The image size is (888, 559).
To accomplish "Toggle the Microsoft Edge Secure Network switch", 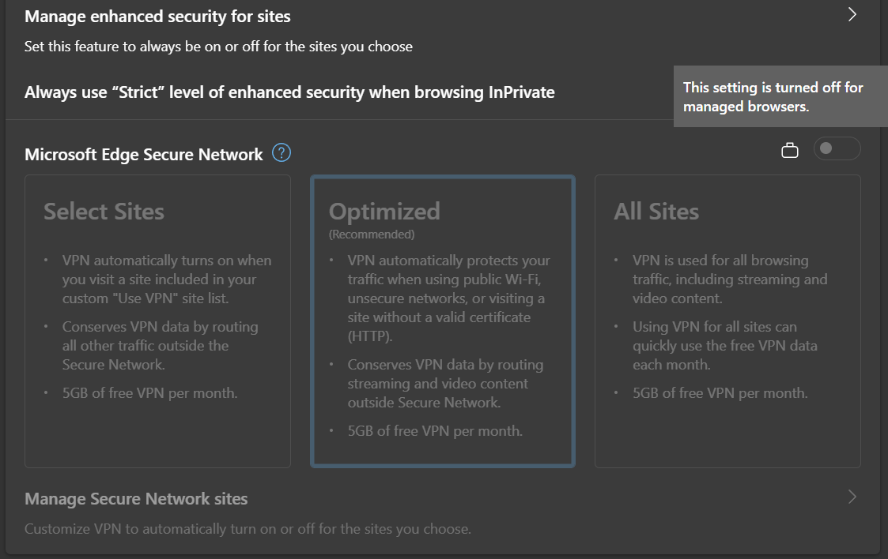I will [837, 148].
